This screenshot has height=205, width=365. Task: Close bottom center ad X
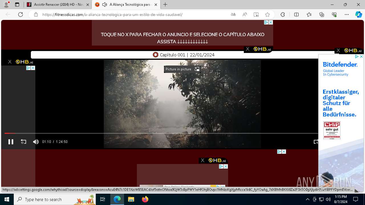[226, 166]
